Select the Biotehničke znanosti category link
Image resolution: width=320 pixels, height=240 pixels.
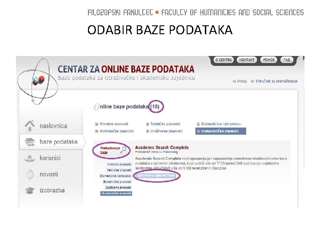[x=116, y=131]
